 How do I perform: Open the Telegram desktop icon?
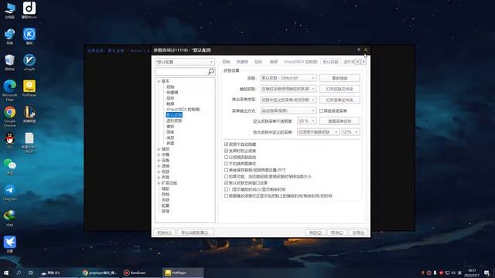10,192
